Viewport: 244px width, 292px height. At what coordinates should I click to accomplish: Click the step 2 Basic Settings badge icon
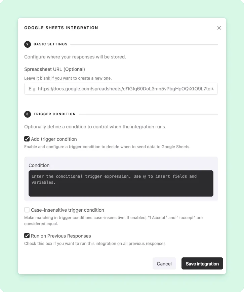coord(27,44)
